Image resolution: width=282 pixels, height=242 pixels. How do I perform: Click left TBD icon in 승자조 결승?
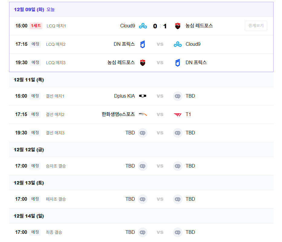(x=143, y=166)
